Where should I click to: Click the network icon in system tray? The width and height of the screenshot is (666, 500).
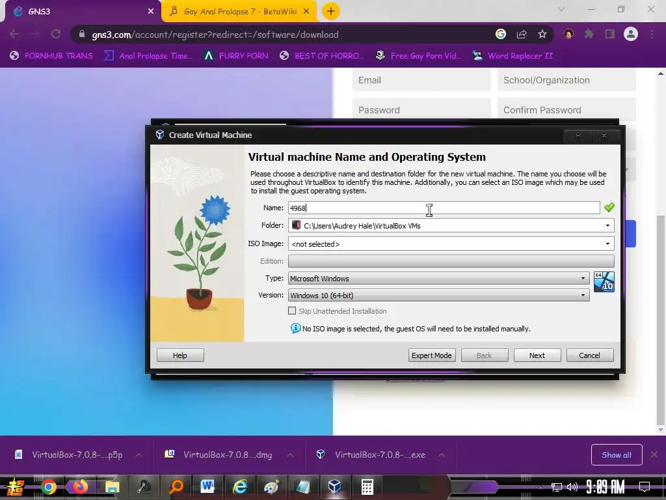click(x=557, y=487)
